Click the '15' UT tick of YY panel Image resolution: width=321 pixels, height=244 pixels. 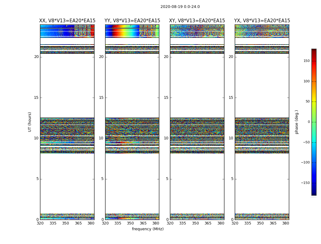pyautogui.click(x=101, y=98)
